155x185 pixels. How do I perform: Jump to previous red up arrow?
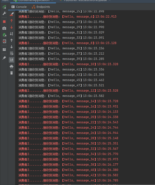[x=12, y=21]
